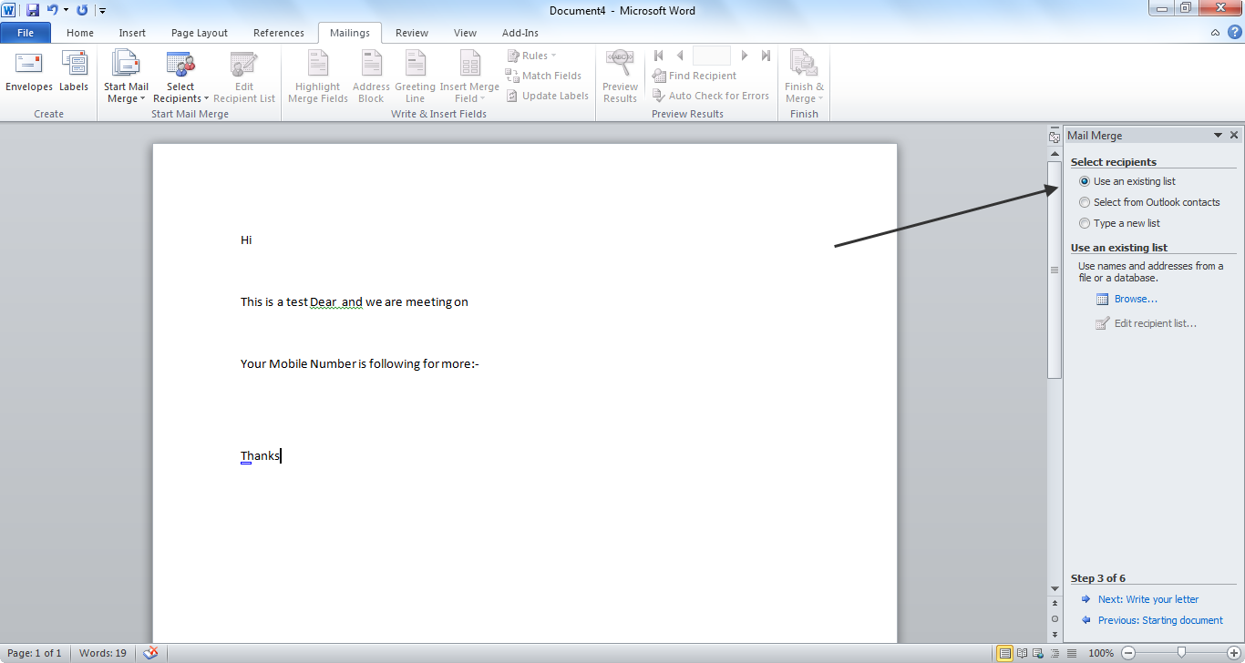1245x663 pixels.
Task: Switch to Outline view icon
Action: pyautogui.click(x=1055, y=653)
